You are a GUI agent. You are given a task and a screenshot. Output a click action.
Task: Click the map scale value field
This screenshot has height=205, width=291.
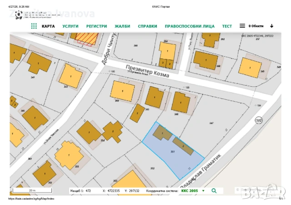89,191
